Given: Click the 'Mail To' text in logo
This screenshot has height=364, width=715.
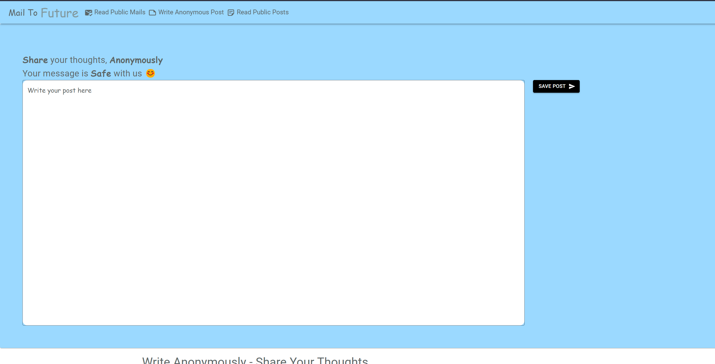Looking at the screenshot, I should click(x=23, y=13).
